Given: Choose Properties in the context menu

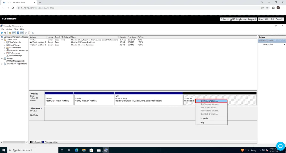Looking at the screenshot, I should [204, 118].
